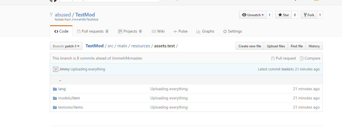Screen dimensions: 342x128
Task: View the stargazers count of 0
Action: pyautogui.click(x=295, y=15)
